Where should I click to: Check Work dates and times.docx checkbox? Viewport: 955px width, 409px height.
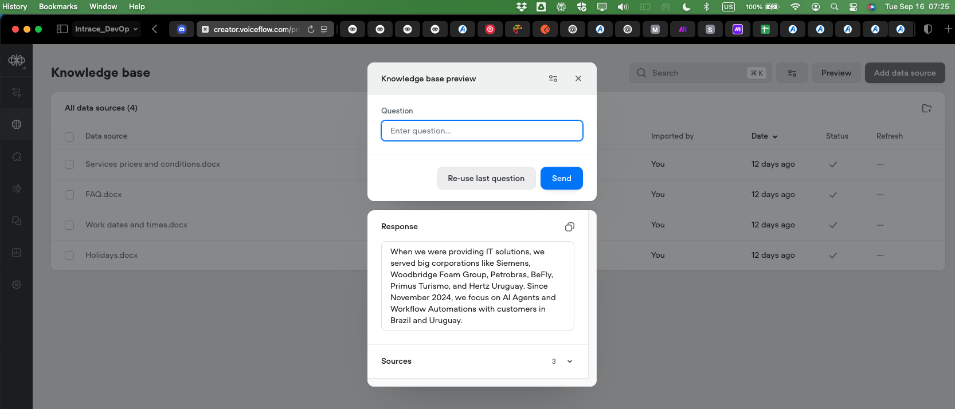point(69,225)
